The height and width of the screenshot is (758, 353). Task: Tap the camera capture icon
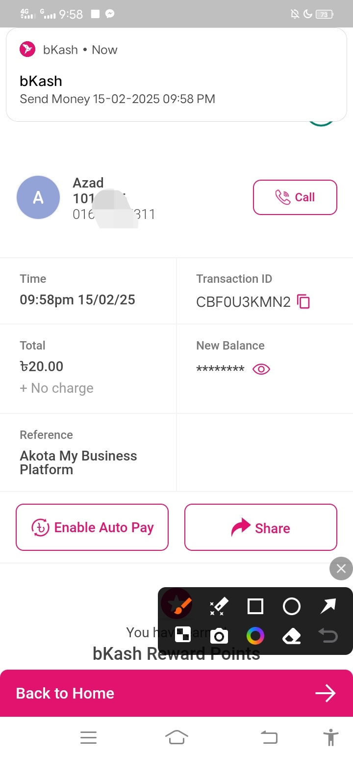(x=219, y=636)
